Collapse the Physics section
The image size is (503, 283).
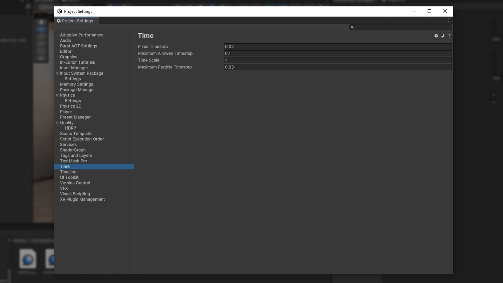pyautogui.click(x=57, y=95)
